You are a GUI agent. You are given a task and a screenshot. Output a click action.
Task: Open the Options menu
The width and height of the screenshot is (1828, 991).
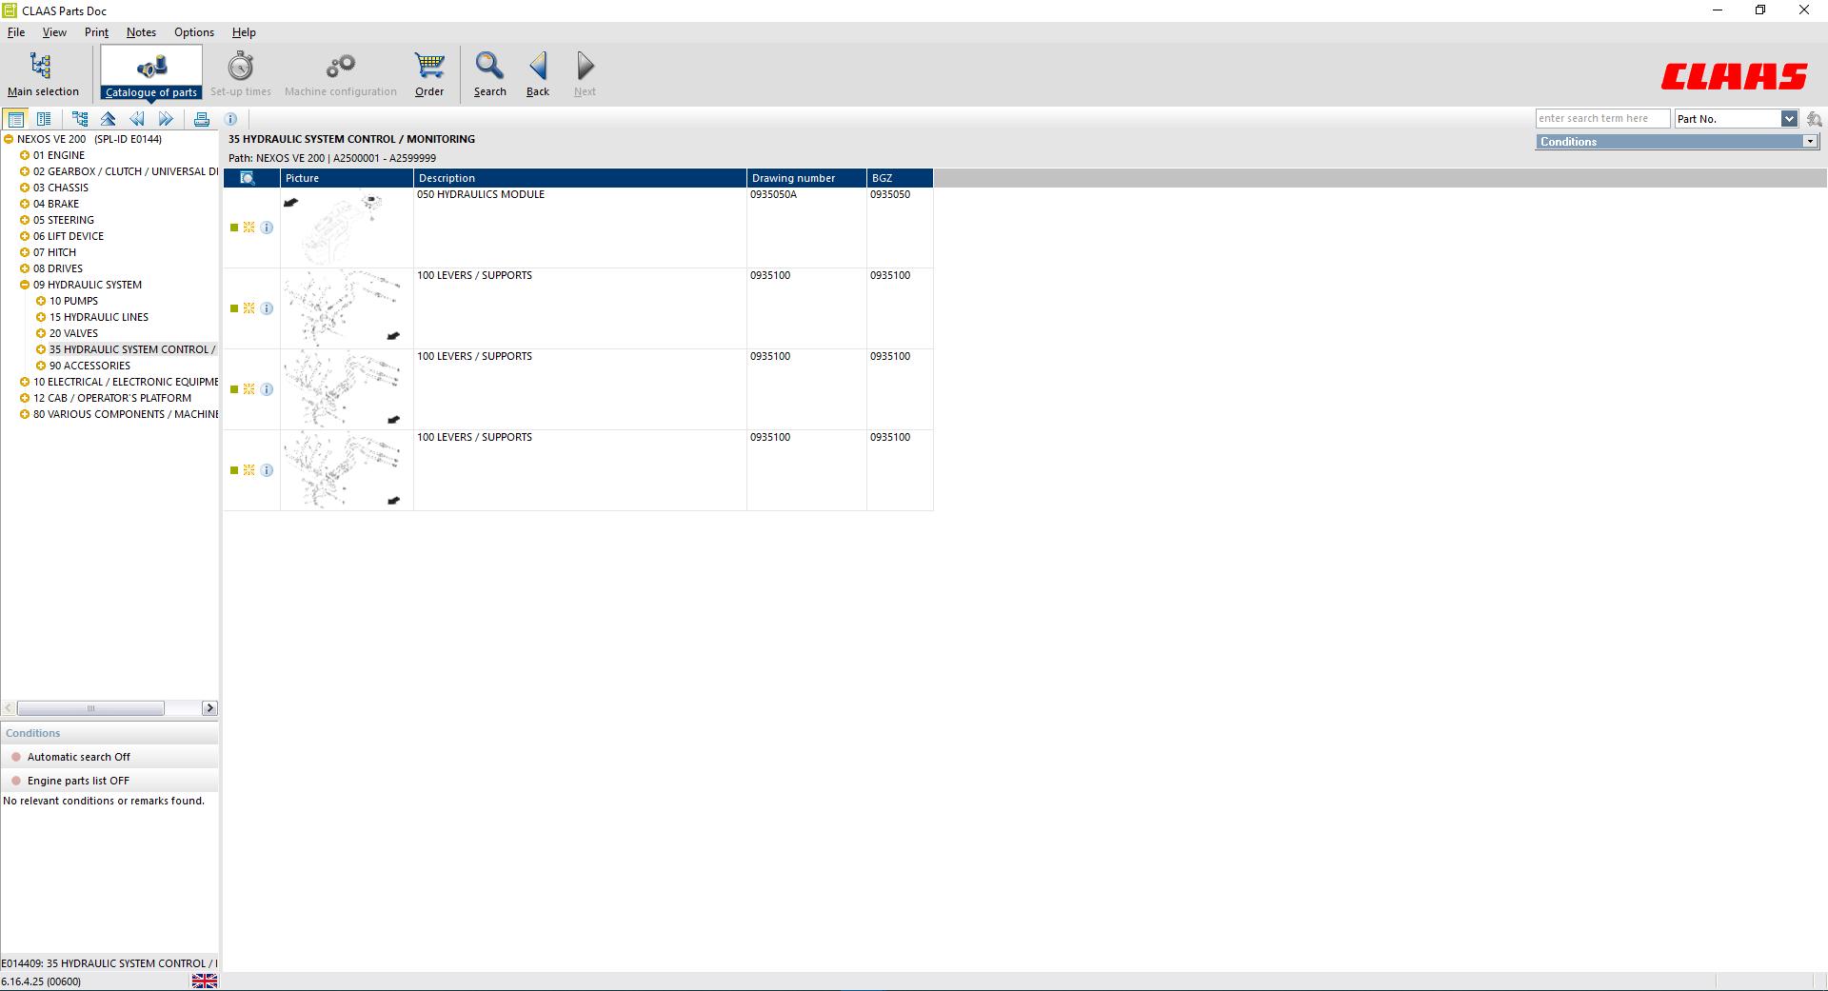(194, 32)
